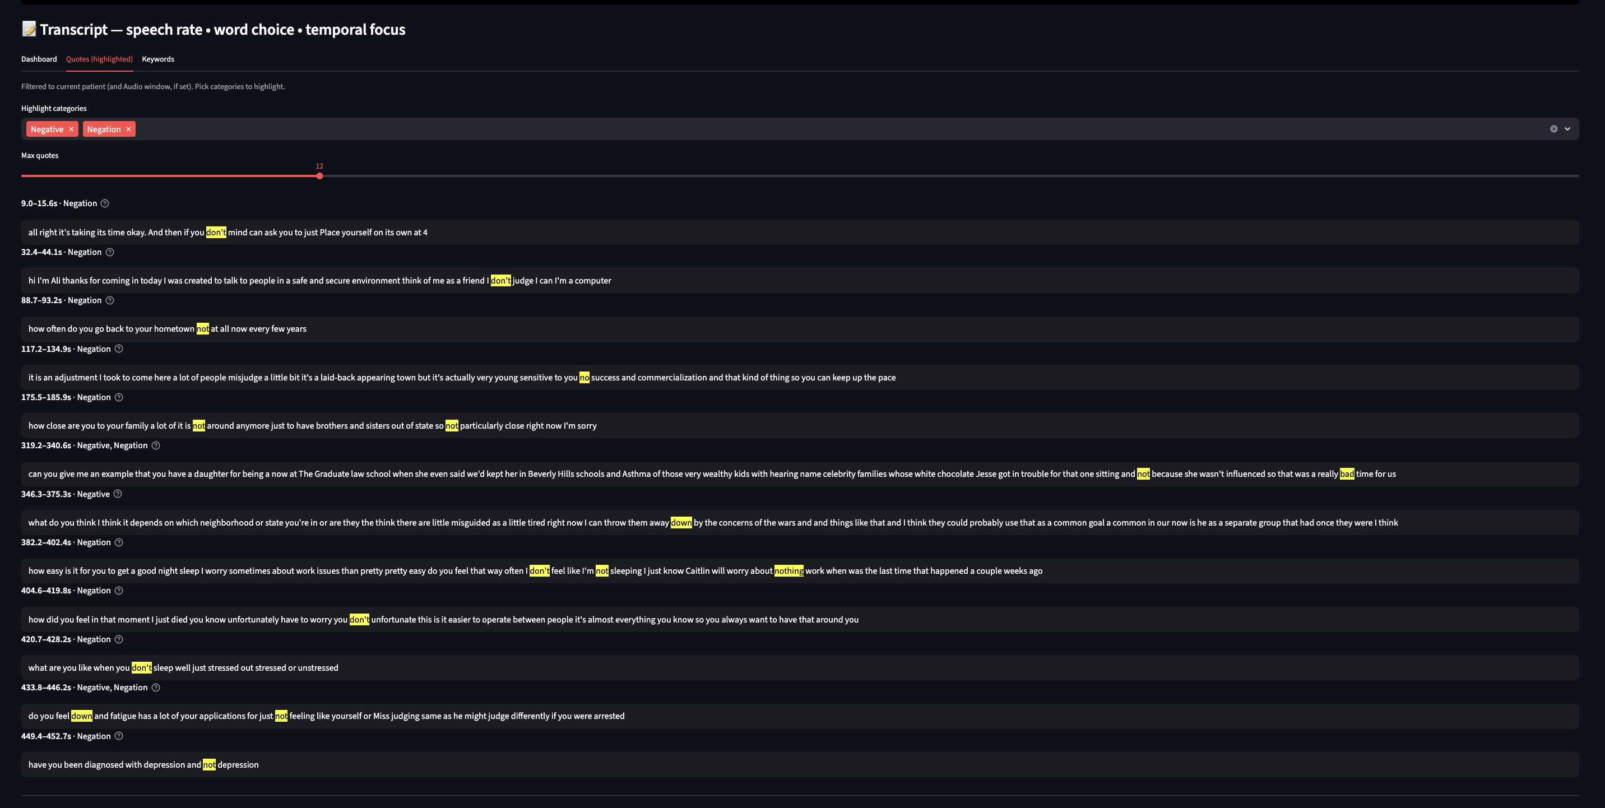Click the quote text starting 'have you been diagnosed'
1605x808 pixels.
(143, 765)
